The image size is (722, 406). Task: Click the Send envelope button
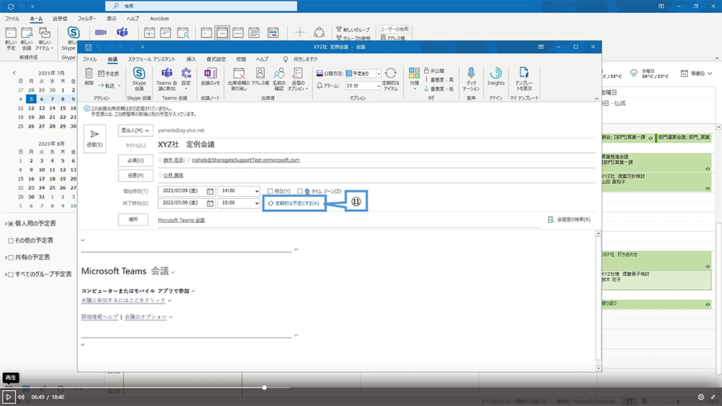95,138
